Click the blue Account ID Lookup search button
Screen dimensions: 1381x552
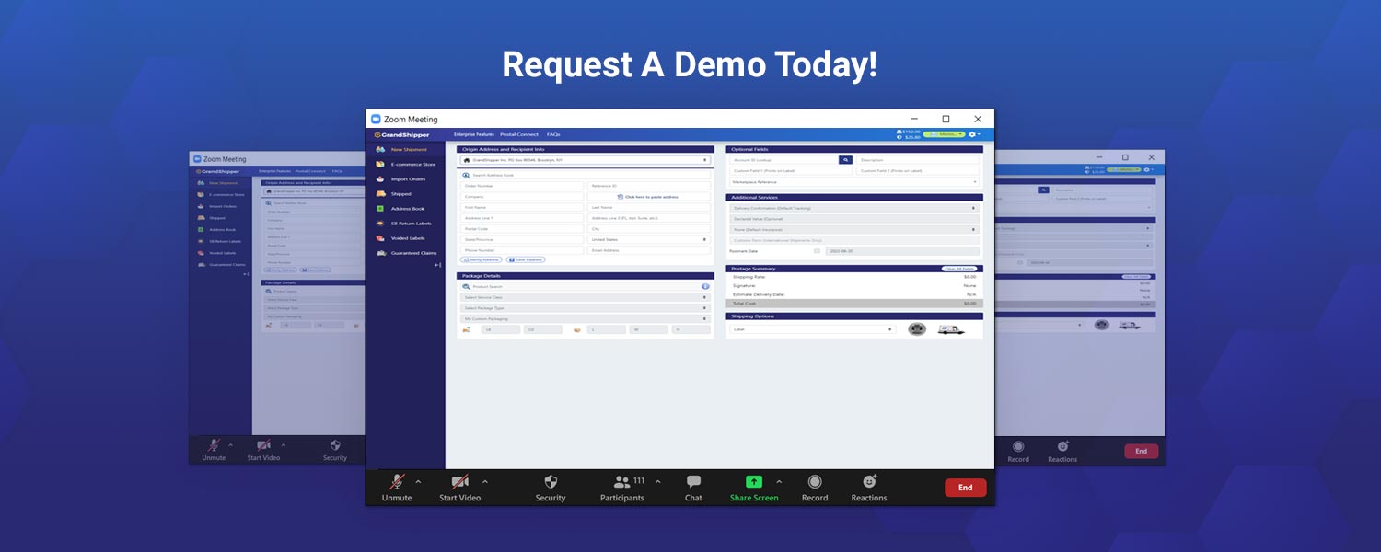845,160
